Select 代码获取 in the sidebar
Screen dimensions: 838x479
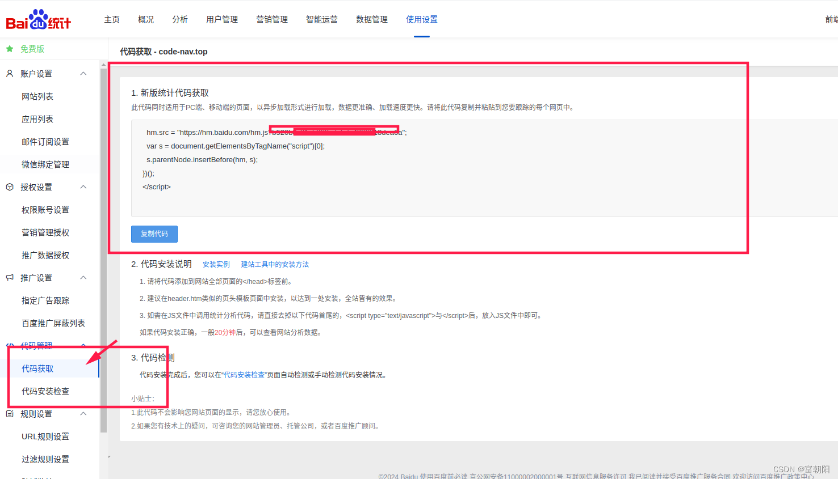click(x=37, y=368)
